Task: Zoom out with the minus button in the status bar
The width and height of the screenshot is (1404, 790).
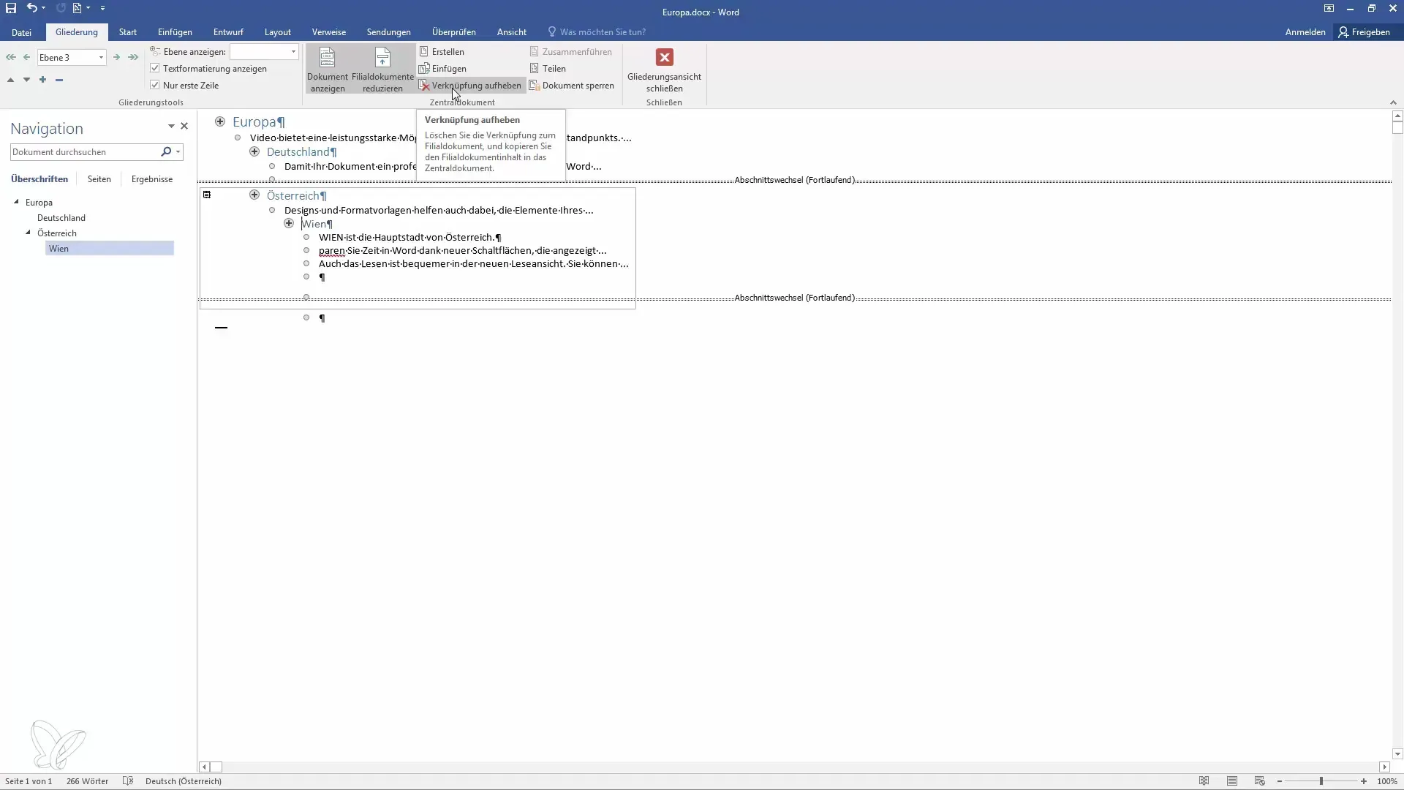Action: (x=1280, y=781)
